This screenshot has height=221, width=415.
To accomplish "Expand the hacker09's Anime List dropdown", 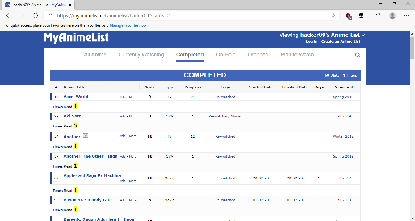I will [x=363, y=35].
